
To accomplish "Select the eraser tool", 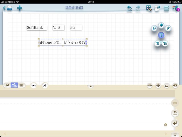I will 161,25.
